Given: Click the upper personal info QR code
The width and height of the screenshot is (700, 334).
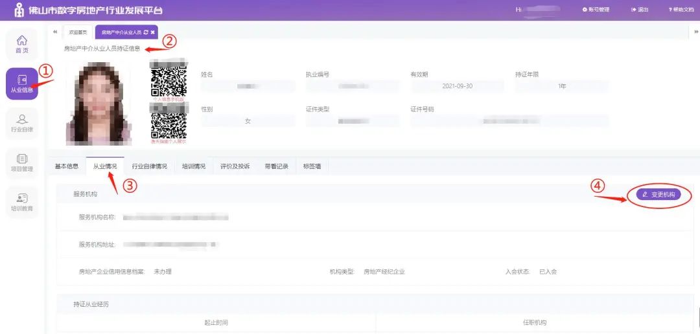Looking at the screenshot, I should point(169,80).
